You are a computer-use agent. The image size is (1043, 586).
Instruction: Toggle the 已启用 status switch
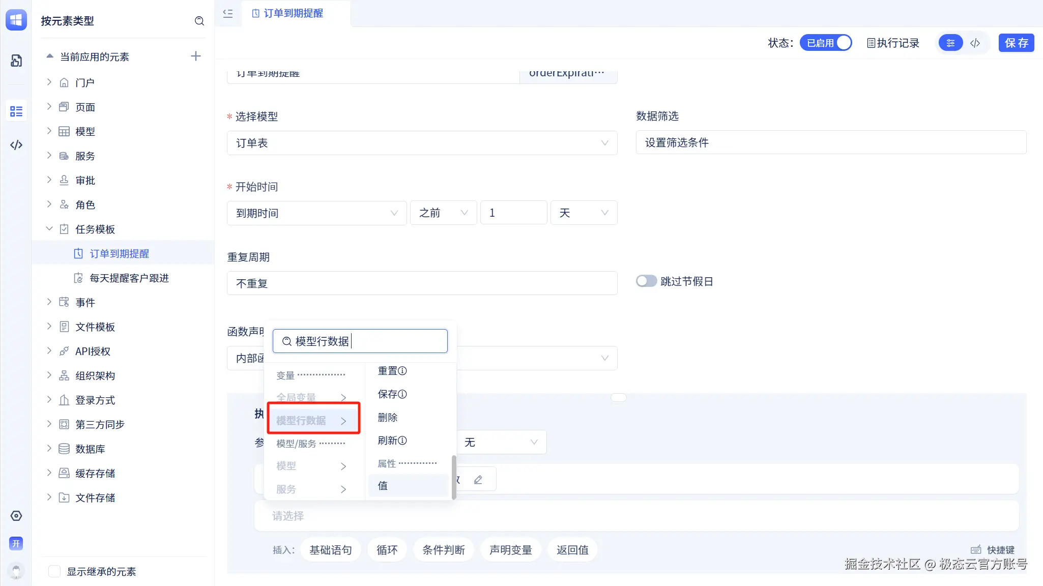826,43
